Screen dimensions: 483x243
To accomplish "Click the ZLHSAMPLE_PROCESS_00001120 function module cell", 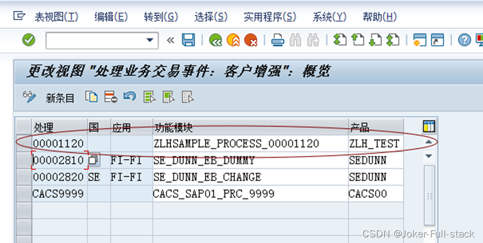I will pos(250,144).
